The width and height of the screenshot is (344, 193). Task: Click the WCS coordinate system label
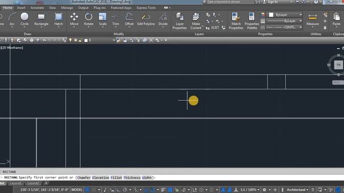(338, 83)
